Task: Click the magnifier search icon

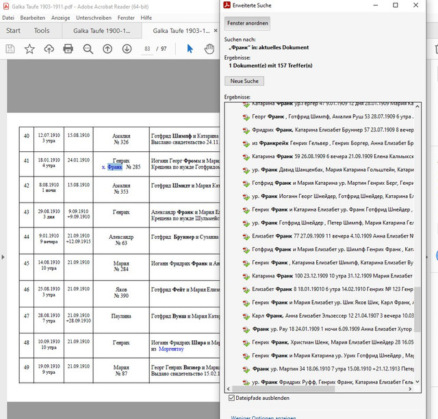Action: (88, 49)
